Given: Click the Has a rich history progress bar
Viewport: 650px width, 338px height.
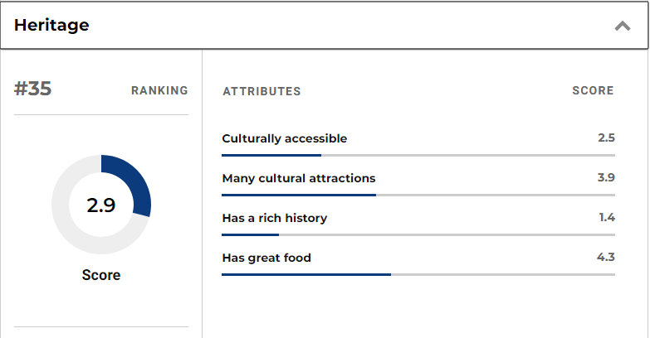Looking at the screenshot, I should pos(418,234).
